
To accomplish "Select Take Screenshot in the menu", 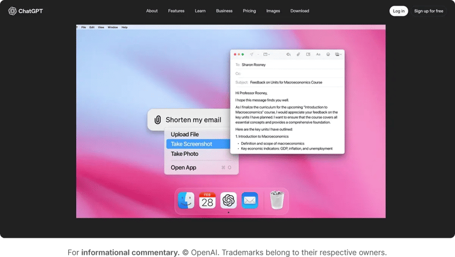I will [198, 144].
